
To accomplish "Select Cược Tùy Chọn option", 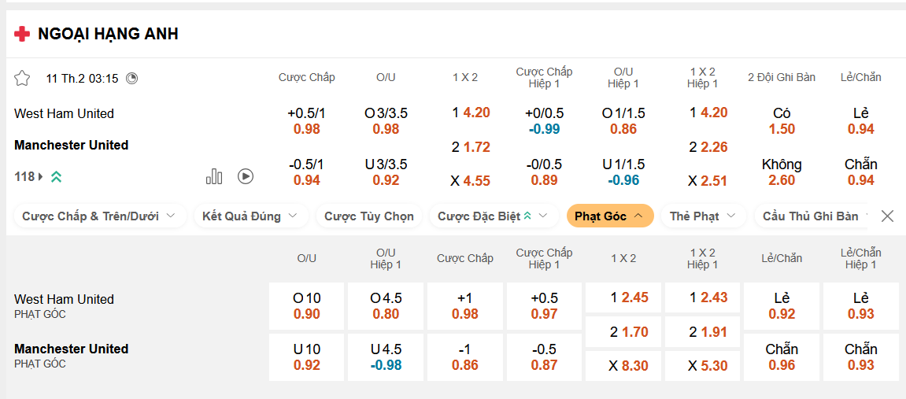I will [x=368, y=216].
